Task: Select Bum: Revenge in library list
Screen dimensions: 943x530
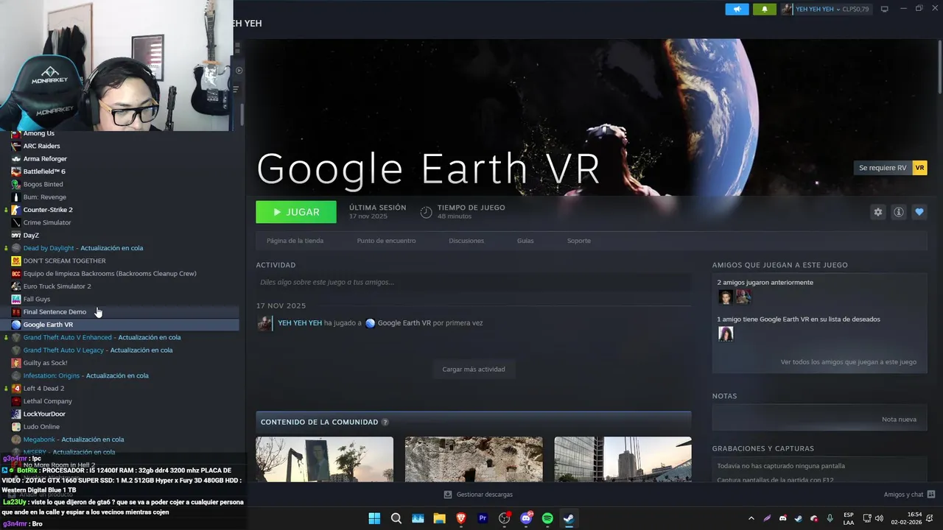Action: (44, 197)
